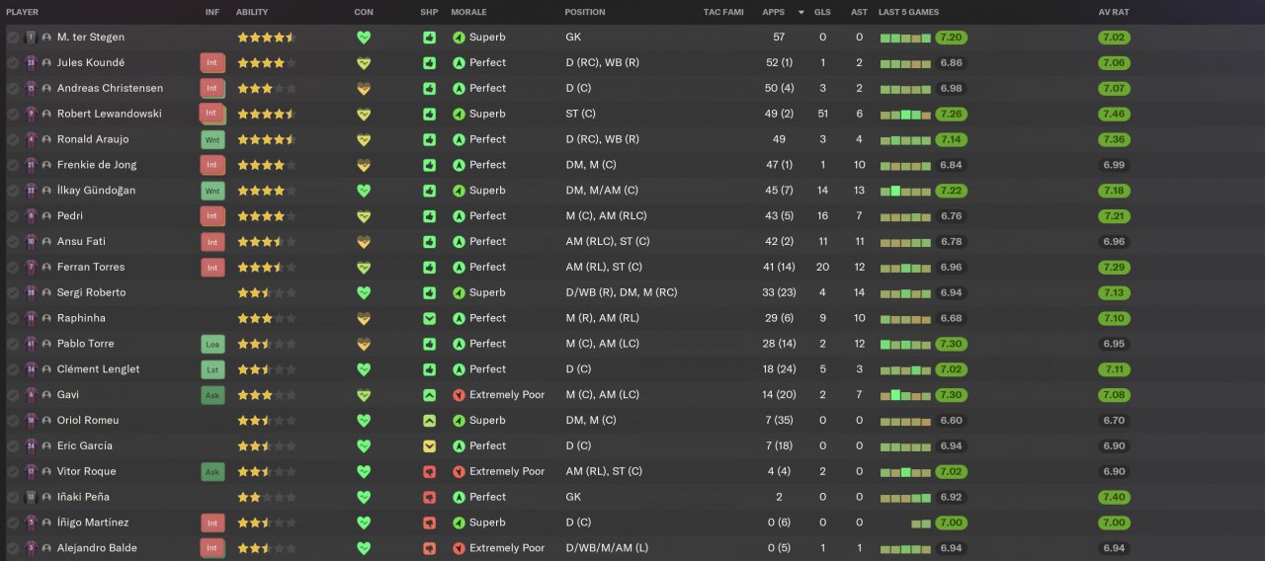Click Gavi's Extremely Poor morale icon
Image resolution: width=1265 pixels, height=561 pixels.
pyautogui.click(x=459, y=395)
